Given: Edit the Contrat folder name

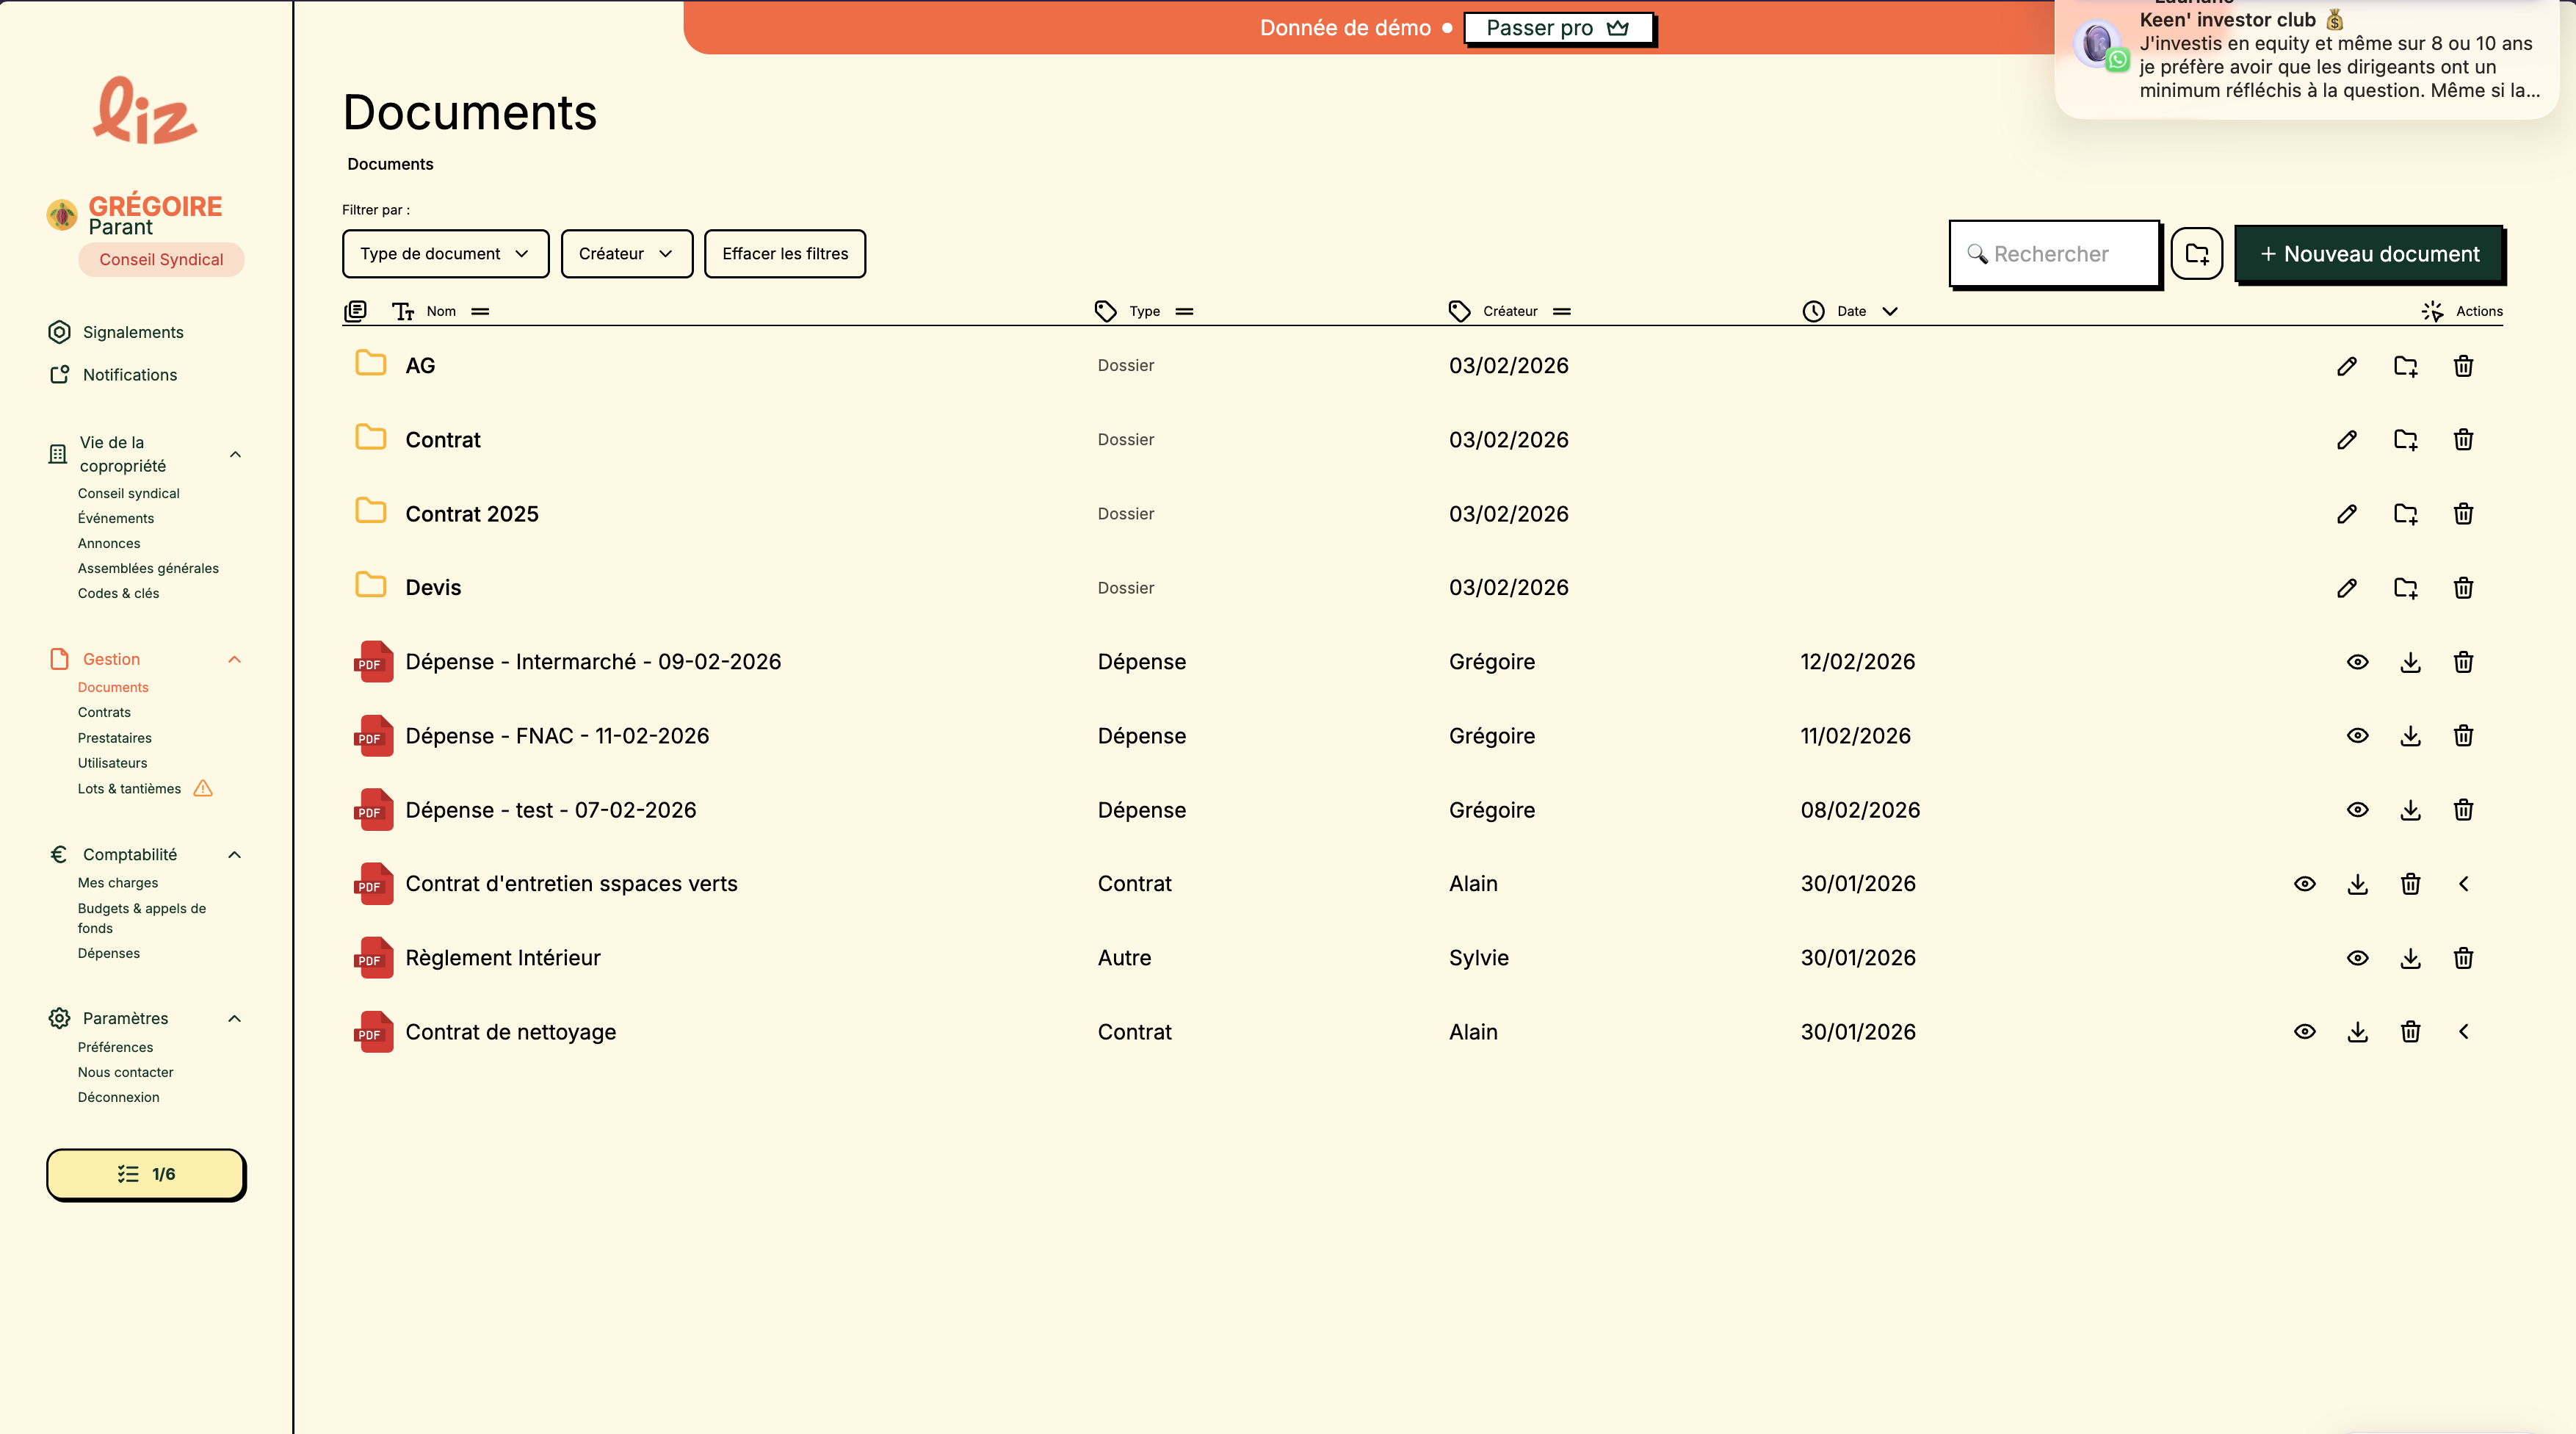Looking at the screenshot, I should click(x=2346, y=440).
